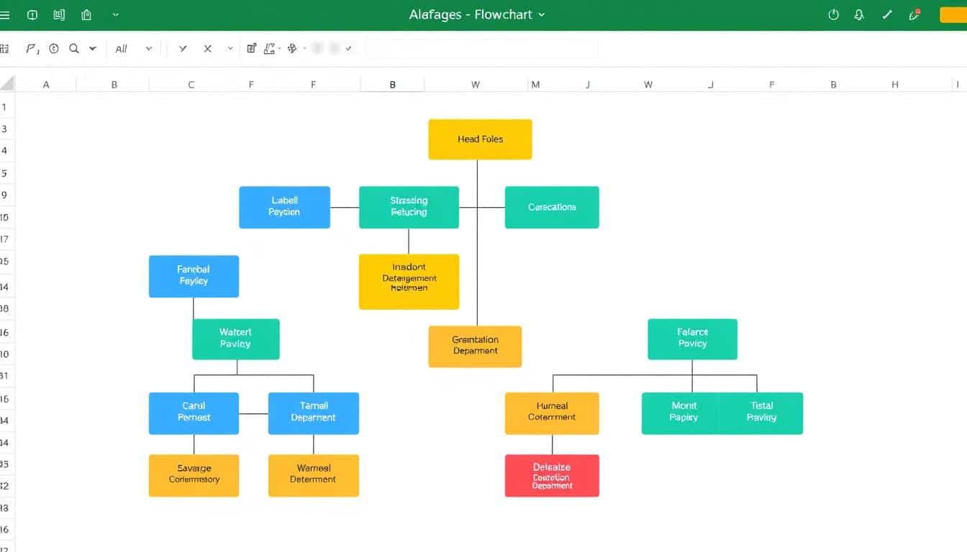The width and height of the screenshot is (967, 552).
Task: Select the orange Warneal Determent box
Action: pyautogui.click(x=313, y=475)
